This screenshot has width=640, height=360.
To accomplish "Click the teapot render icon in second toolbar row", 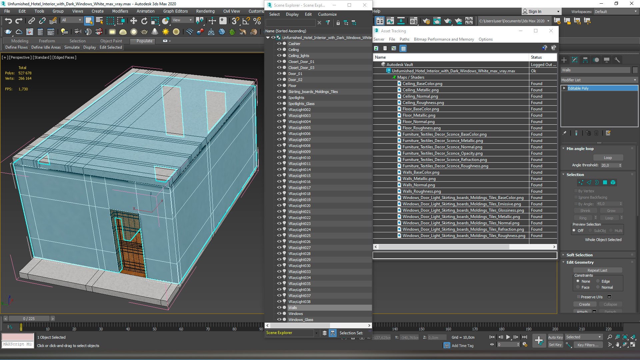I will (8, 32).
